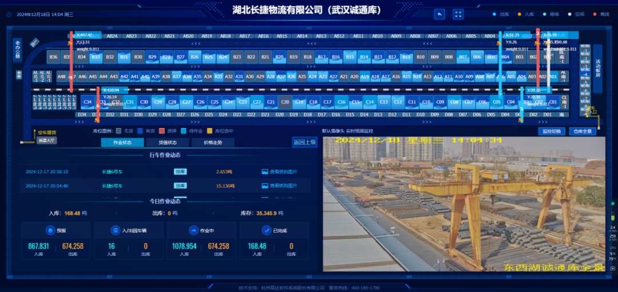Toggle fullscreen with the expand icon
Viewport: 618px width, 292px height.
tap(458, 14)
